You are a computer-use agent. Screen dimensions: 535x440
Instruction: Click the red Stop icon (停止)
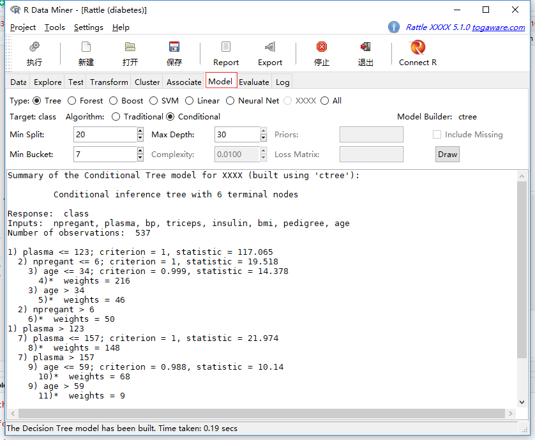[x=321, y=47]
